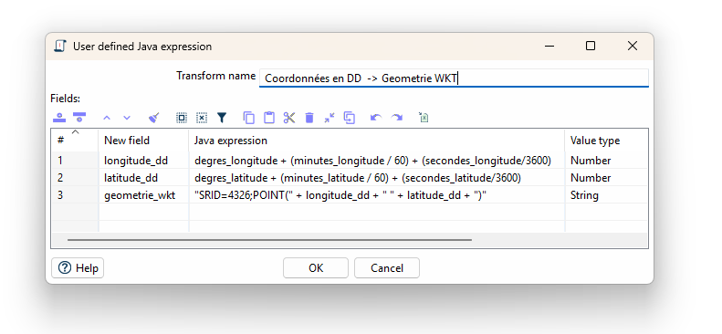The height and width of the screenshot is (334, 722).
Task: Sort by the # column header
Action: [75, 140]
